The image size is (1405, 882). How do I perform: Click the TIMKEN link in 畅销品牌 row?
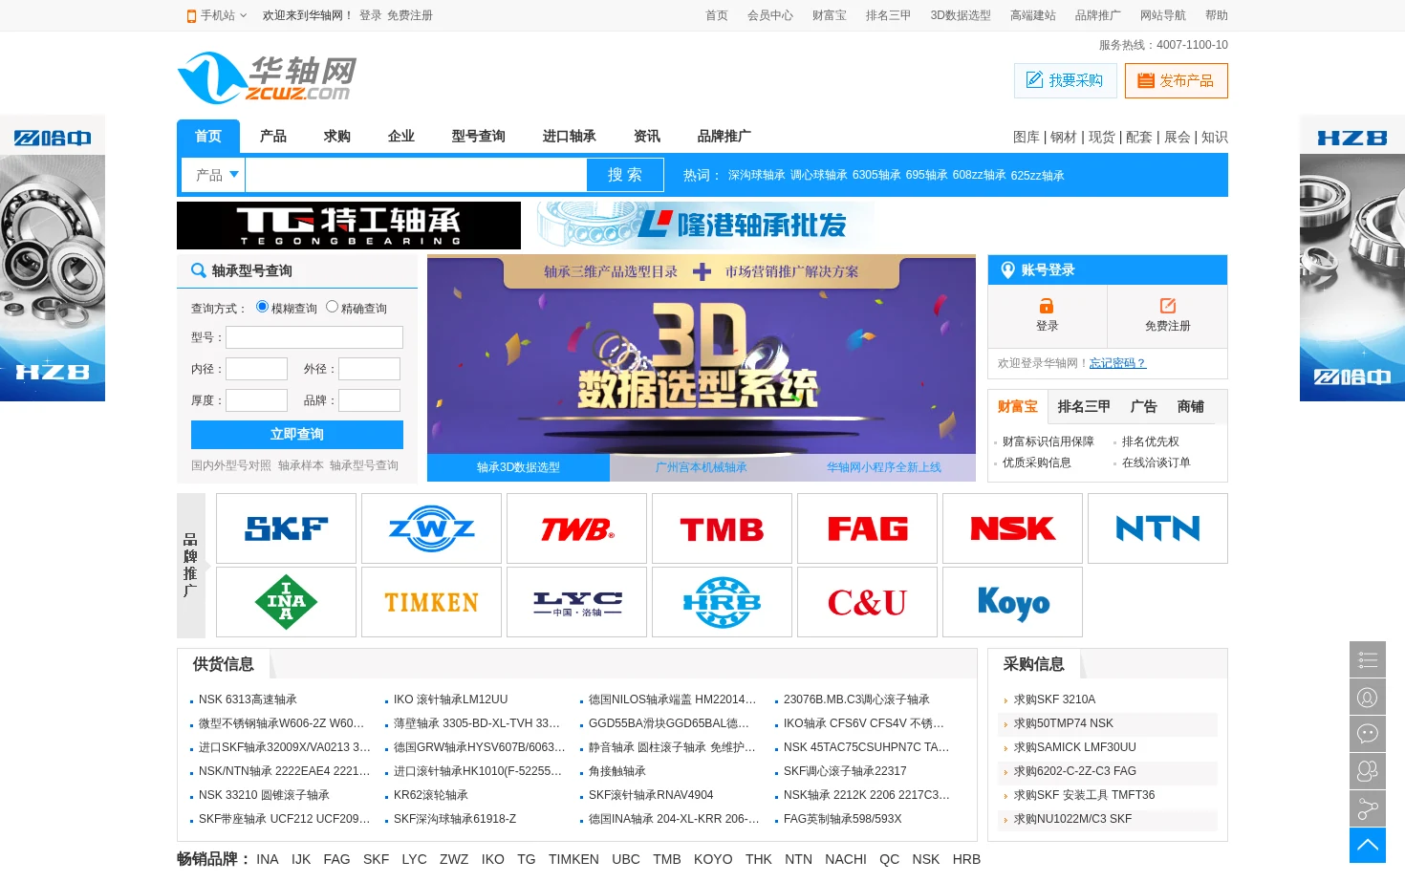click(x=573, y=859)
